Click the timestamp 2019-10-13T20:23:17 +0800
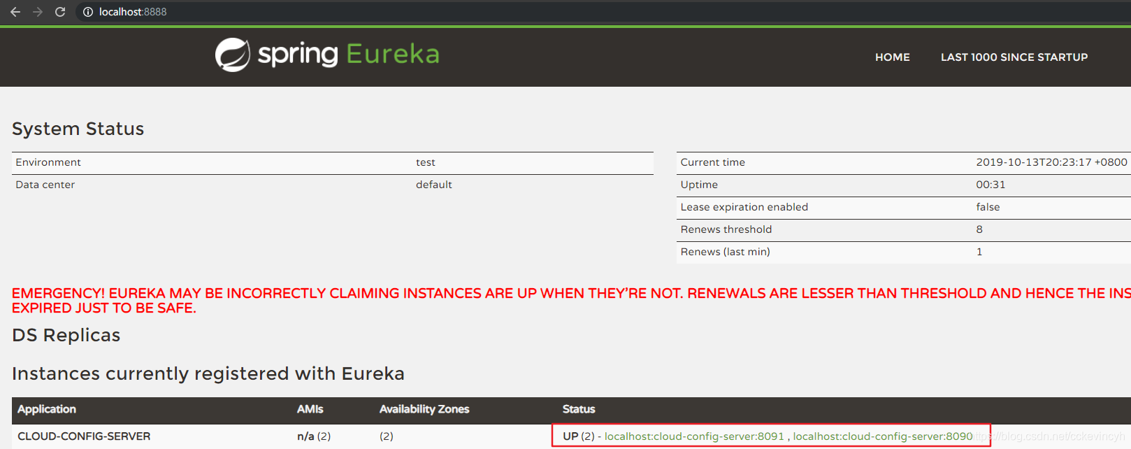The height and width of the screenshot is (449, 1131). 1051,162
